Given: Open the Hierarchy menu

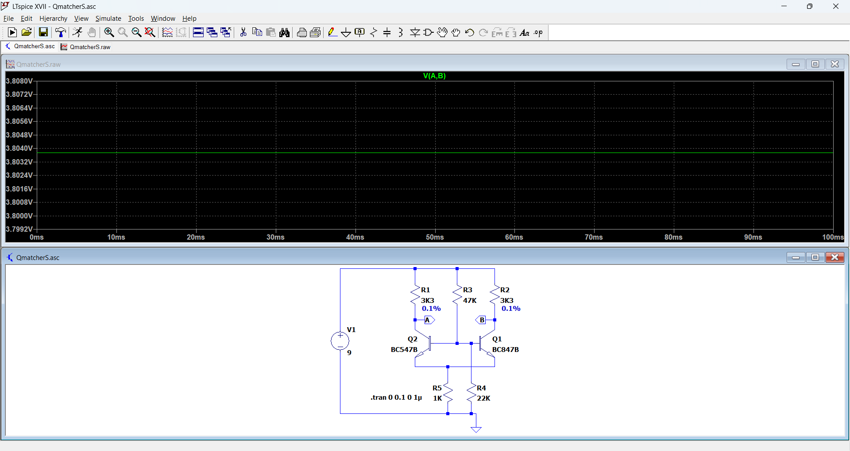Looking at the screenshot, I should (x=53, y=19).
